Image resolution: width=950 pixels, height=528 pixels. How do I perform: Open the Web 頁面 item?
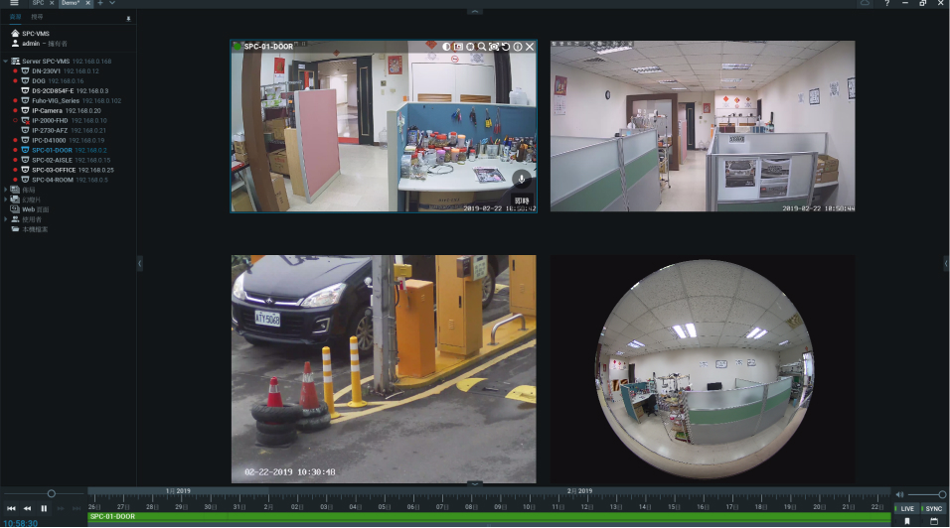30,209
